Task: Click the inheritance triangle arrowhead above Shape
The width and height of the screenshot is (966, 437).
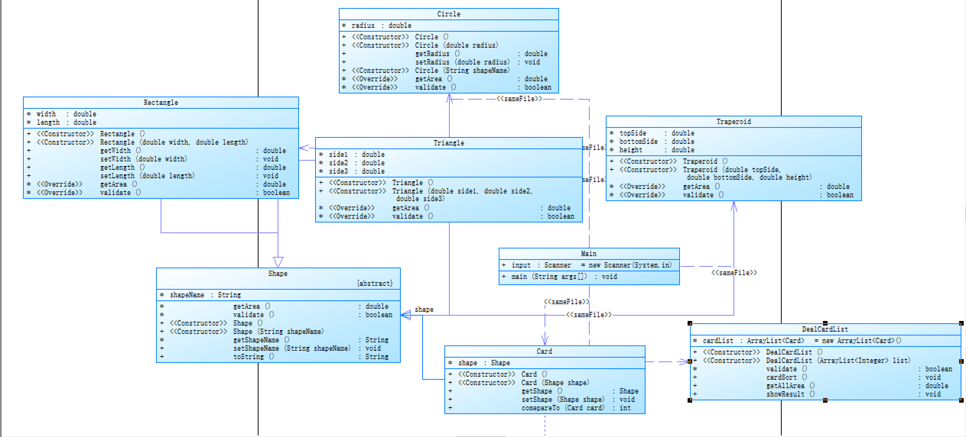Action: 278,262
